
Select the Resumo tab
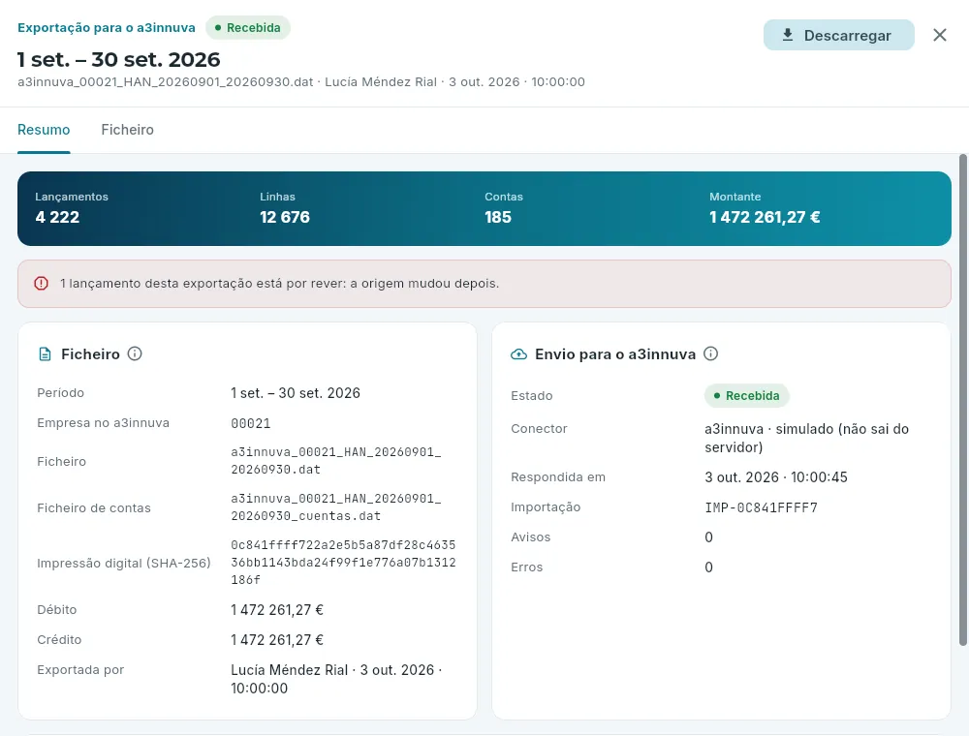coord(44,130)
